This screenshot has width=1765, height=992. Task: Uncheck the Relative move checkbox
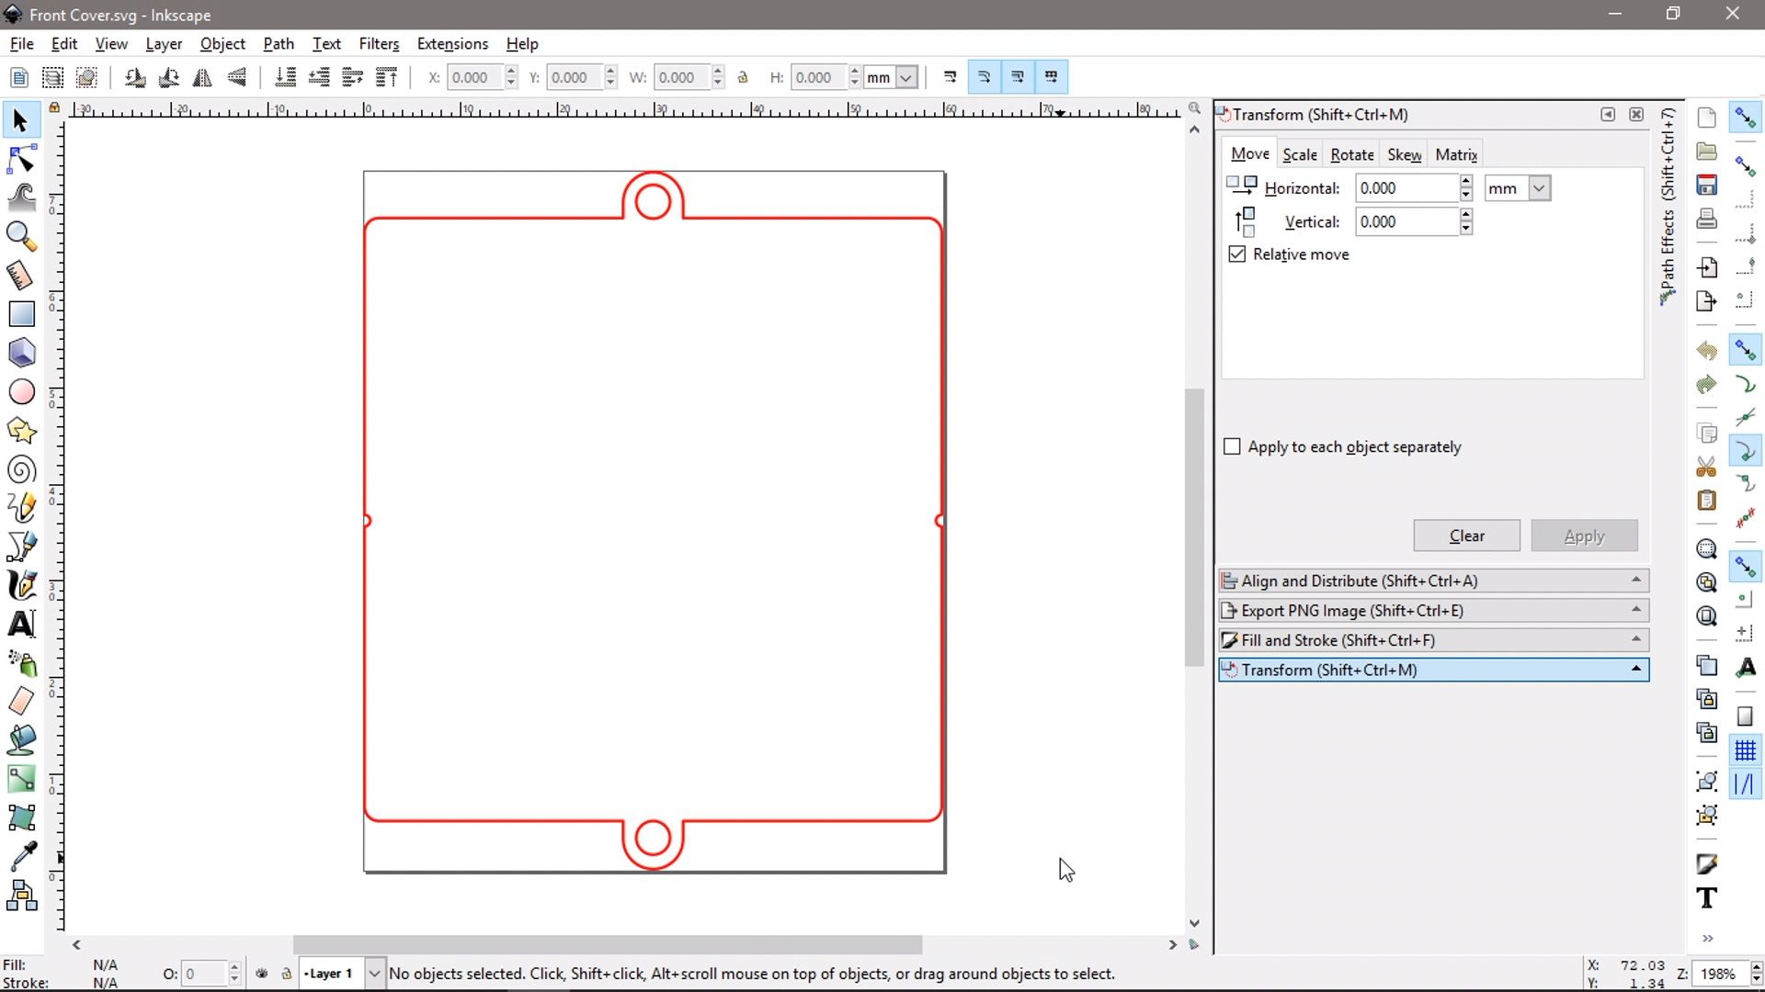tap(1236, 254)
